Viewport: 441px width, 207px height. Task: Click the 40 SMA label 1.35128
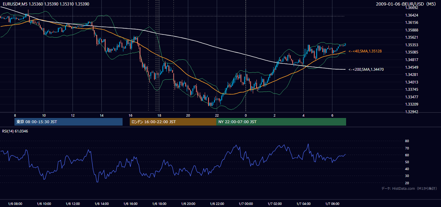point(365,51)
